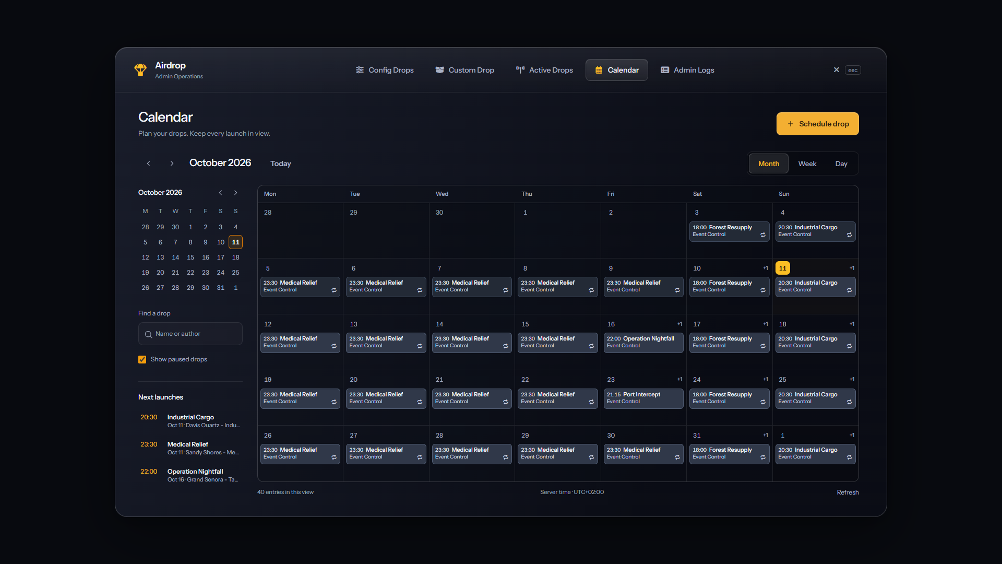Open Operation Nightfall in Next launches
The height and width of the screenshot is (564, 1002).
tap(190, 475)
